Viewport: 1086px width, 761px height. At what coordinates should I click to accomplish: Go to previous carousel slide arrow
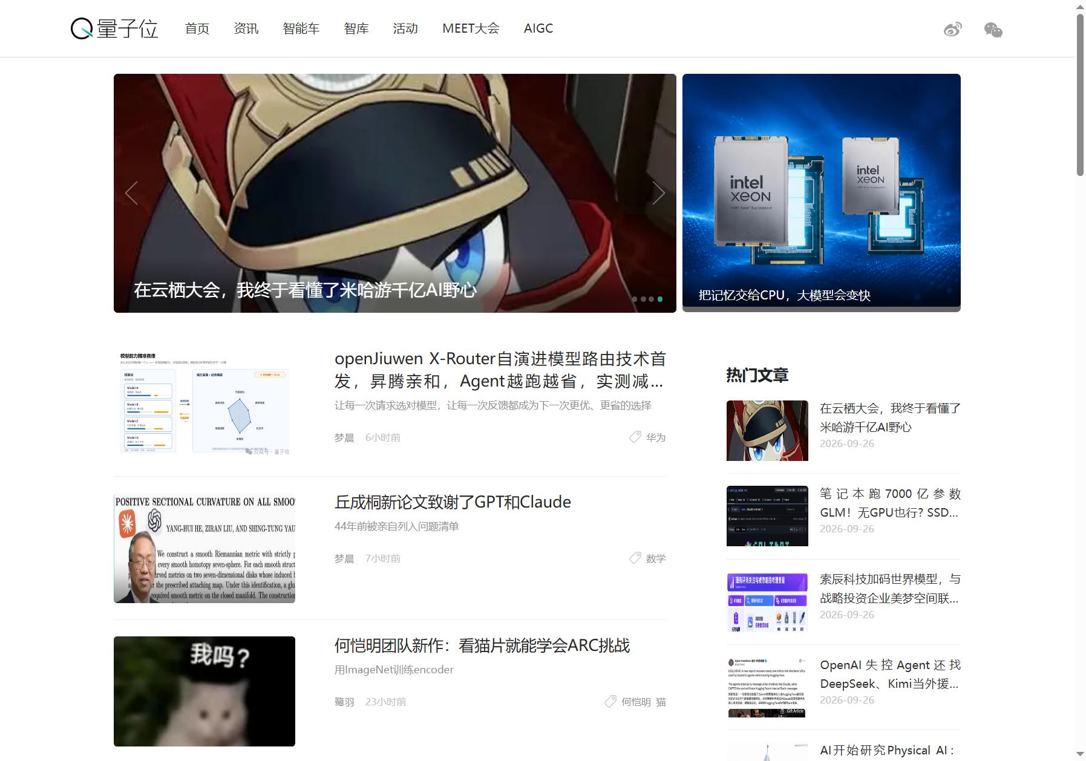[x=131, y=193]
